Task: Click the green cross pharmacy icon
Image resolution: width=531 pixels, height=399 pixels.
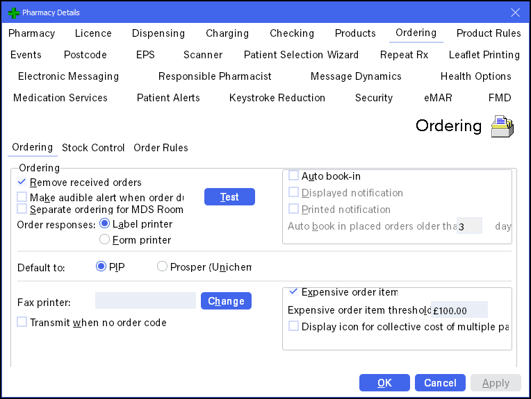Action: 12,12
